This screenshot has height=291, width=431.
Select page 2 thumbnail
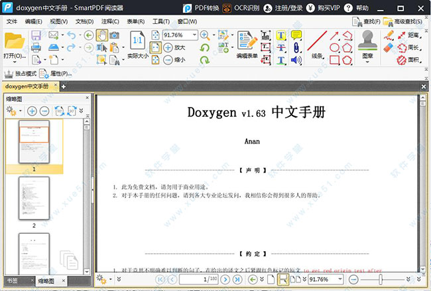(34, 198)
